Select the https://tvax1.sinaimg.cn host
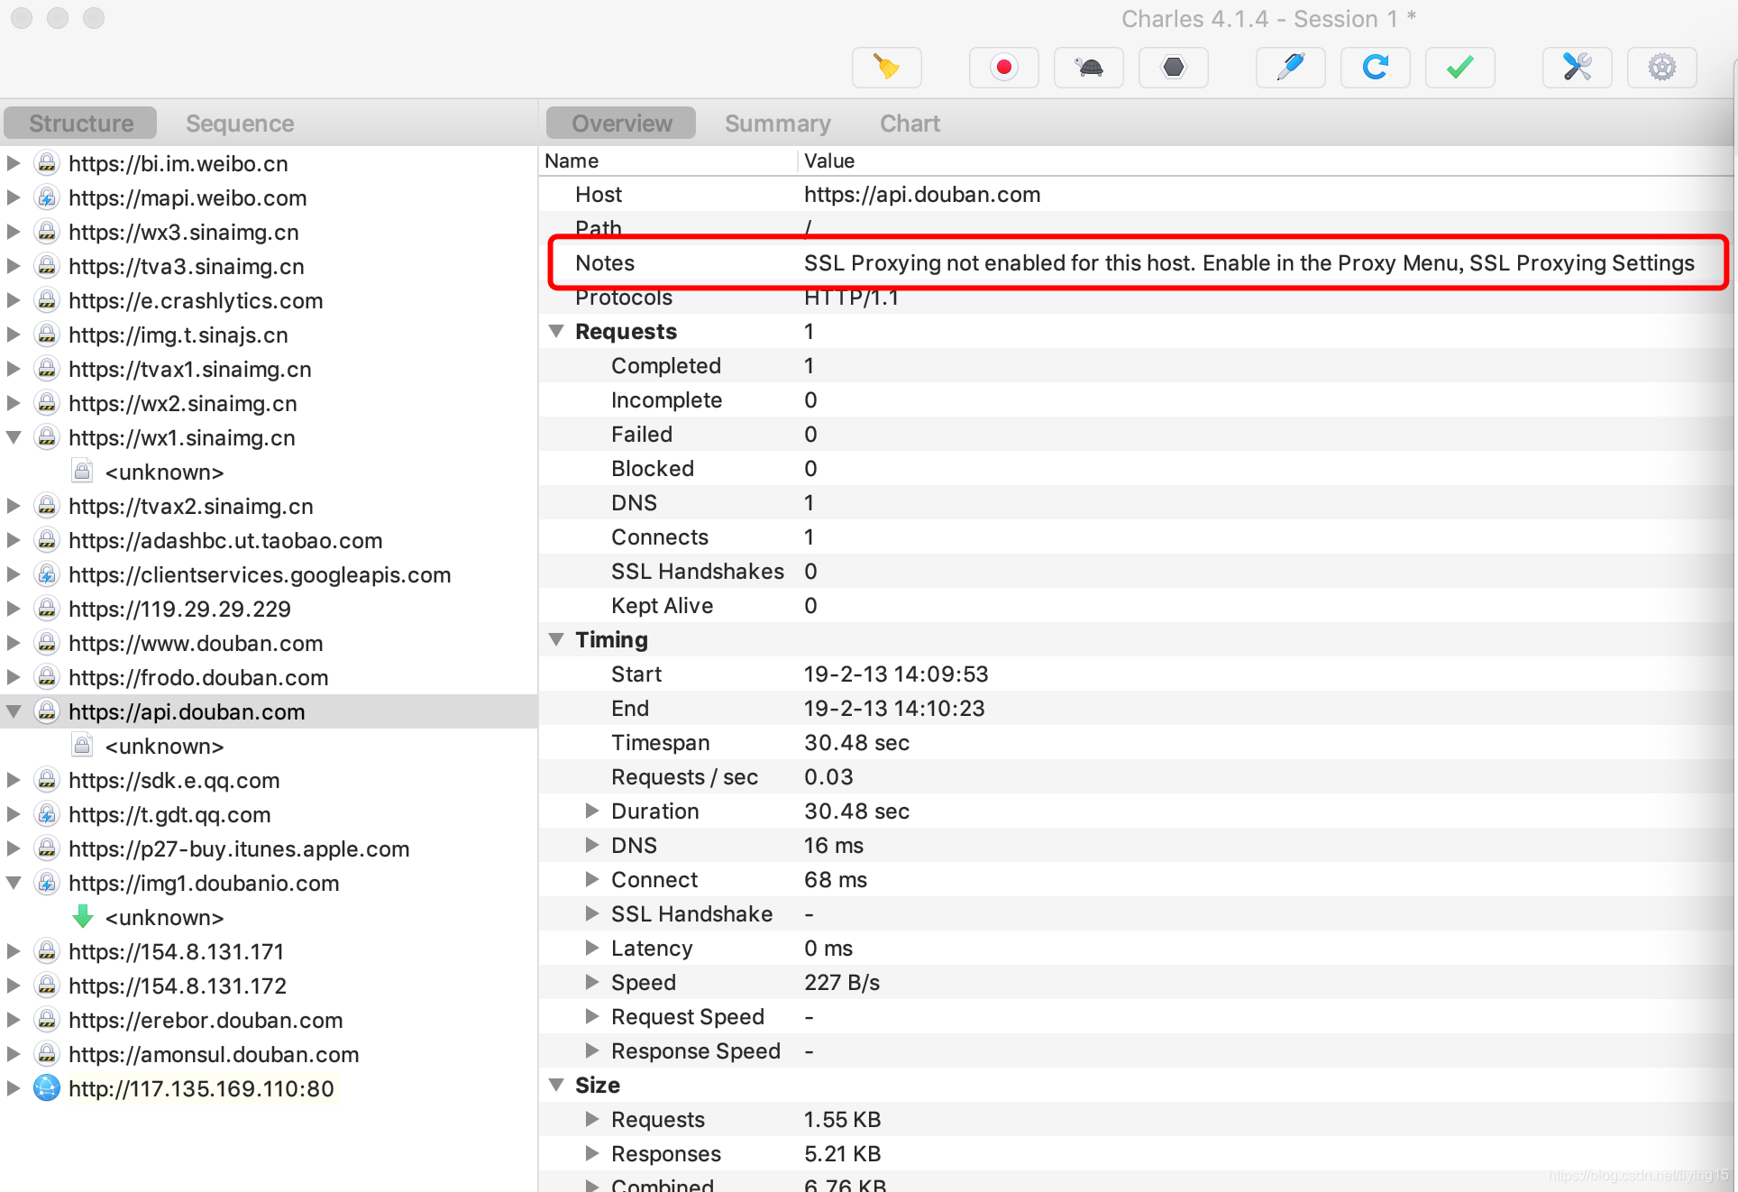This screenshot has width=1738, height=1192. pos(190,369)
